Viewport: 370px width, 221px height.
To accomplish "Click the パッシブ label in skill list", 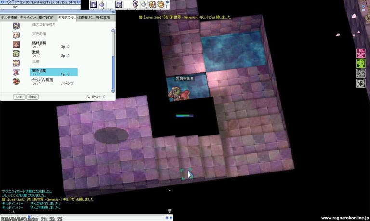I will pyautogui.click(x=67, y=83).
